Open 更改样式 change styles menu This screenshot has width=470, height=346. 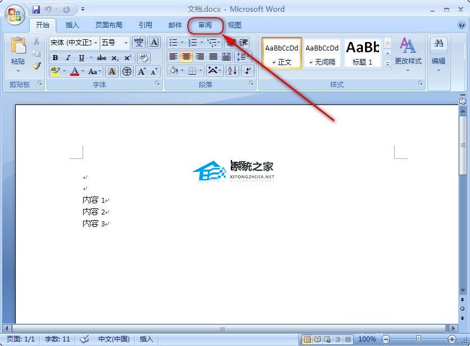(408, 54)
